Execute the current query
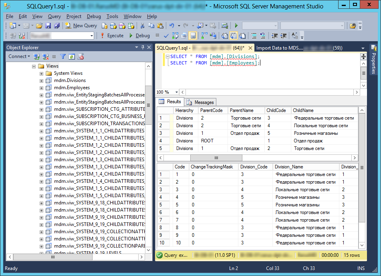Viewport: 381px width, 276px height. (112, 36)
